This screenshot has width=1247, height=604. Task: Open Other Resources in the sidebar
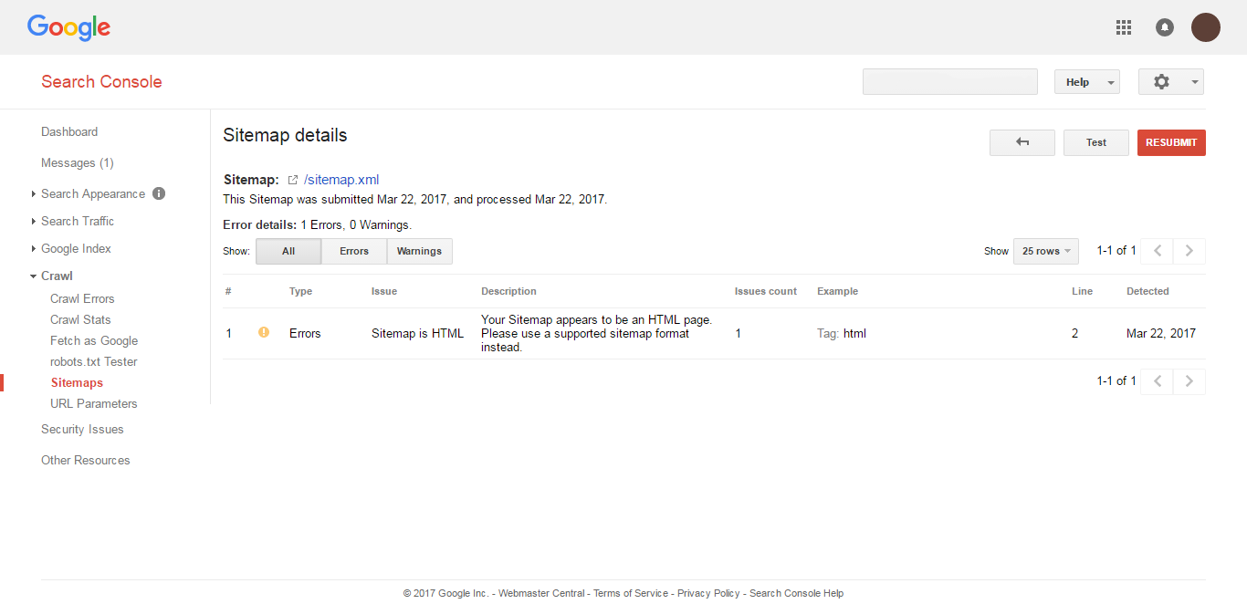(x=86, y=460)
